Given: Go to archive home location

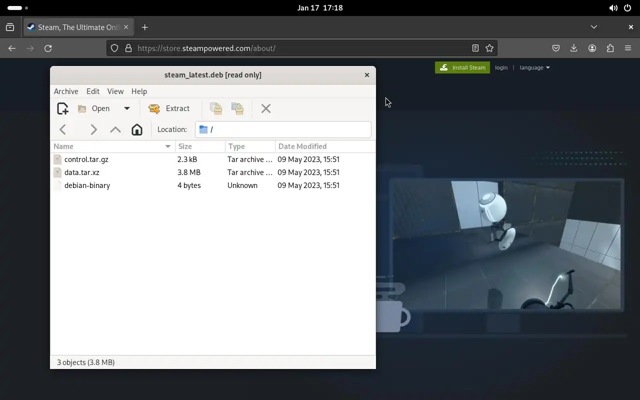Looking at the screenshot, I should [137, 129].
